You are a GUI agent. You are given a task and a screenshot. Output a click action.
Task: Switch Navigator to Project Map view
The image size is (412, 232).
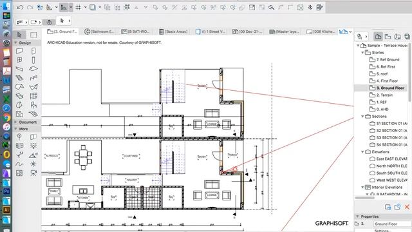(378, 37)
